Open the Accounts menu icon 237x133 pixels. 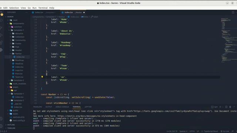coord(1,119)
